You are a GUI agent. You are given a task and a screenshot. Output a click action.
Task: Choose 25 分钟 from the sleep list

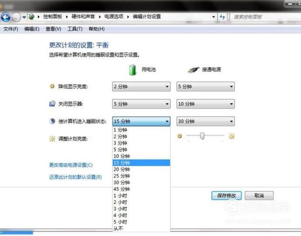pos(141,176)
